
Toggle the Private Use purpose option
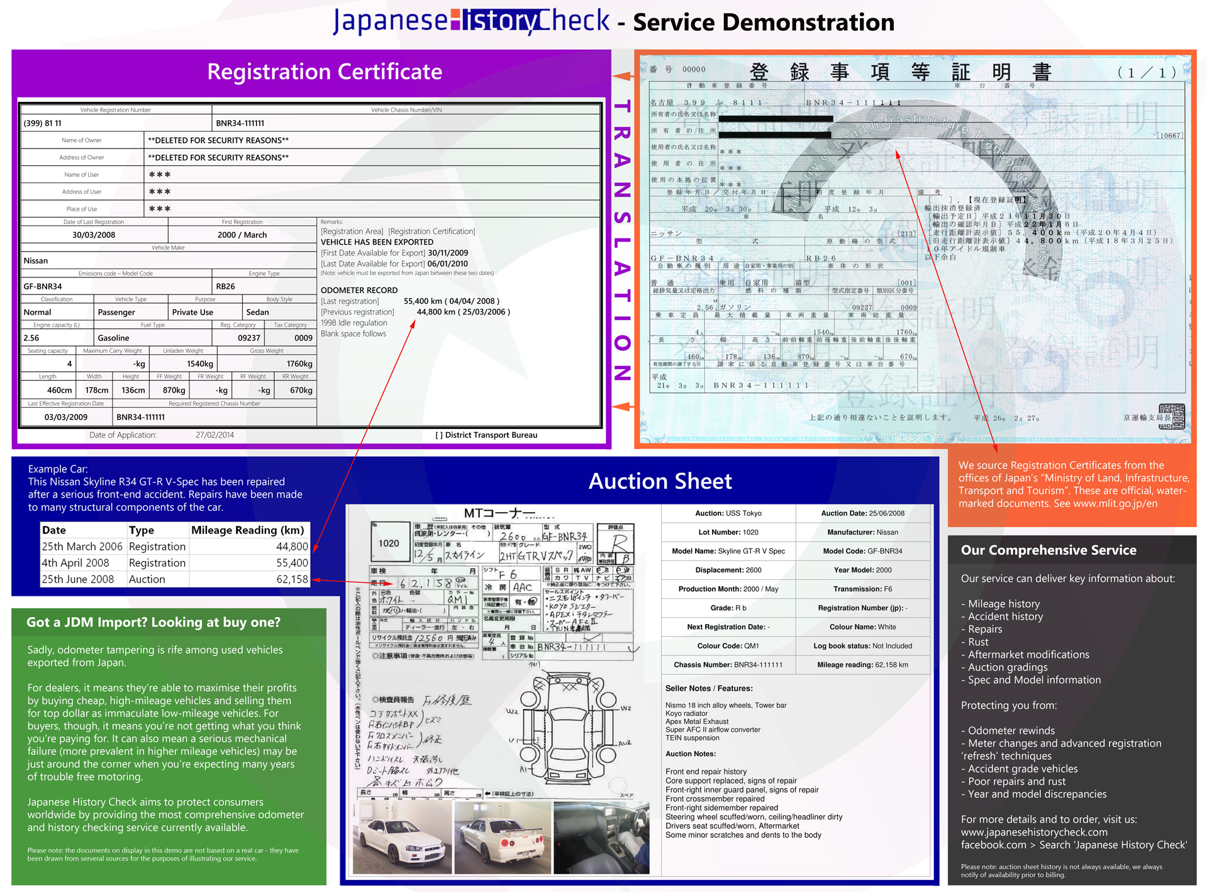pyautogui.click(x=193, y=312)
